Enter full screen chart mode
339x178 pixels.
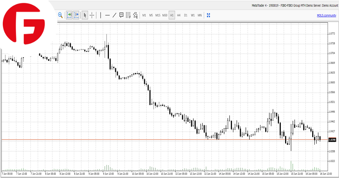209,15
